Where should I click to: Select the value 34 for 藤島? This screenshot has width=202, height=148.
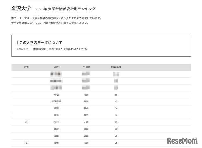tap(116, 115)
